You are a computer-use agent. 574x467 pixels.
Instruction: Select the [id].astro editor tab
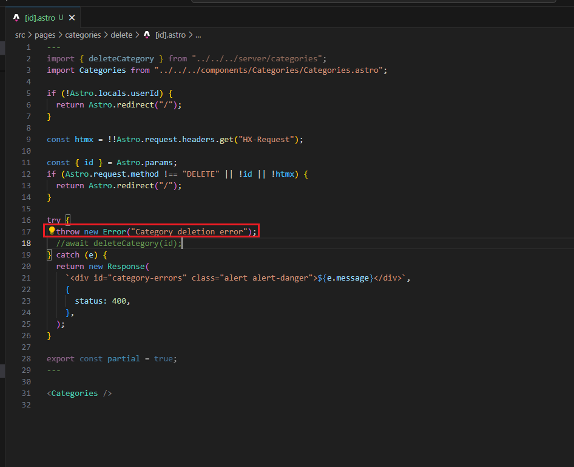[43, 18]
